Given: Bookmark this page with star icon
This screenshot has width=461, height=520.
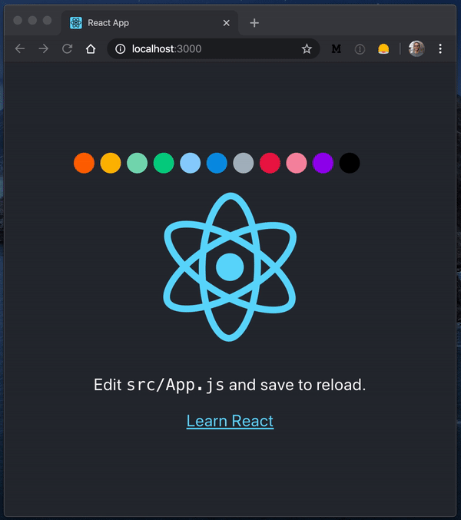Looking at the screenshot, I should pyautogui.click(x=307, y=48).
